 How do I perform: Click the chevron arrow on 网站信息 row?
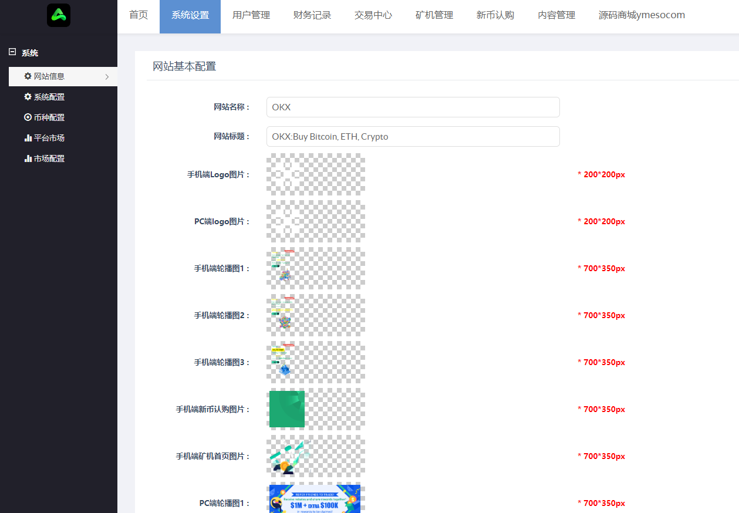click(107, 77)
